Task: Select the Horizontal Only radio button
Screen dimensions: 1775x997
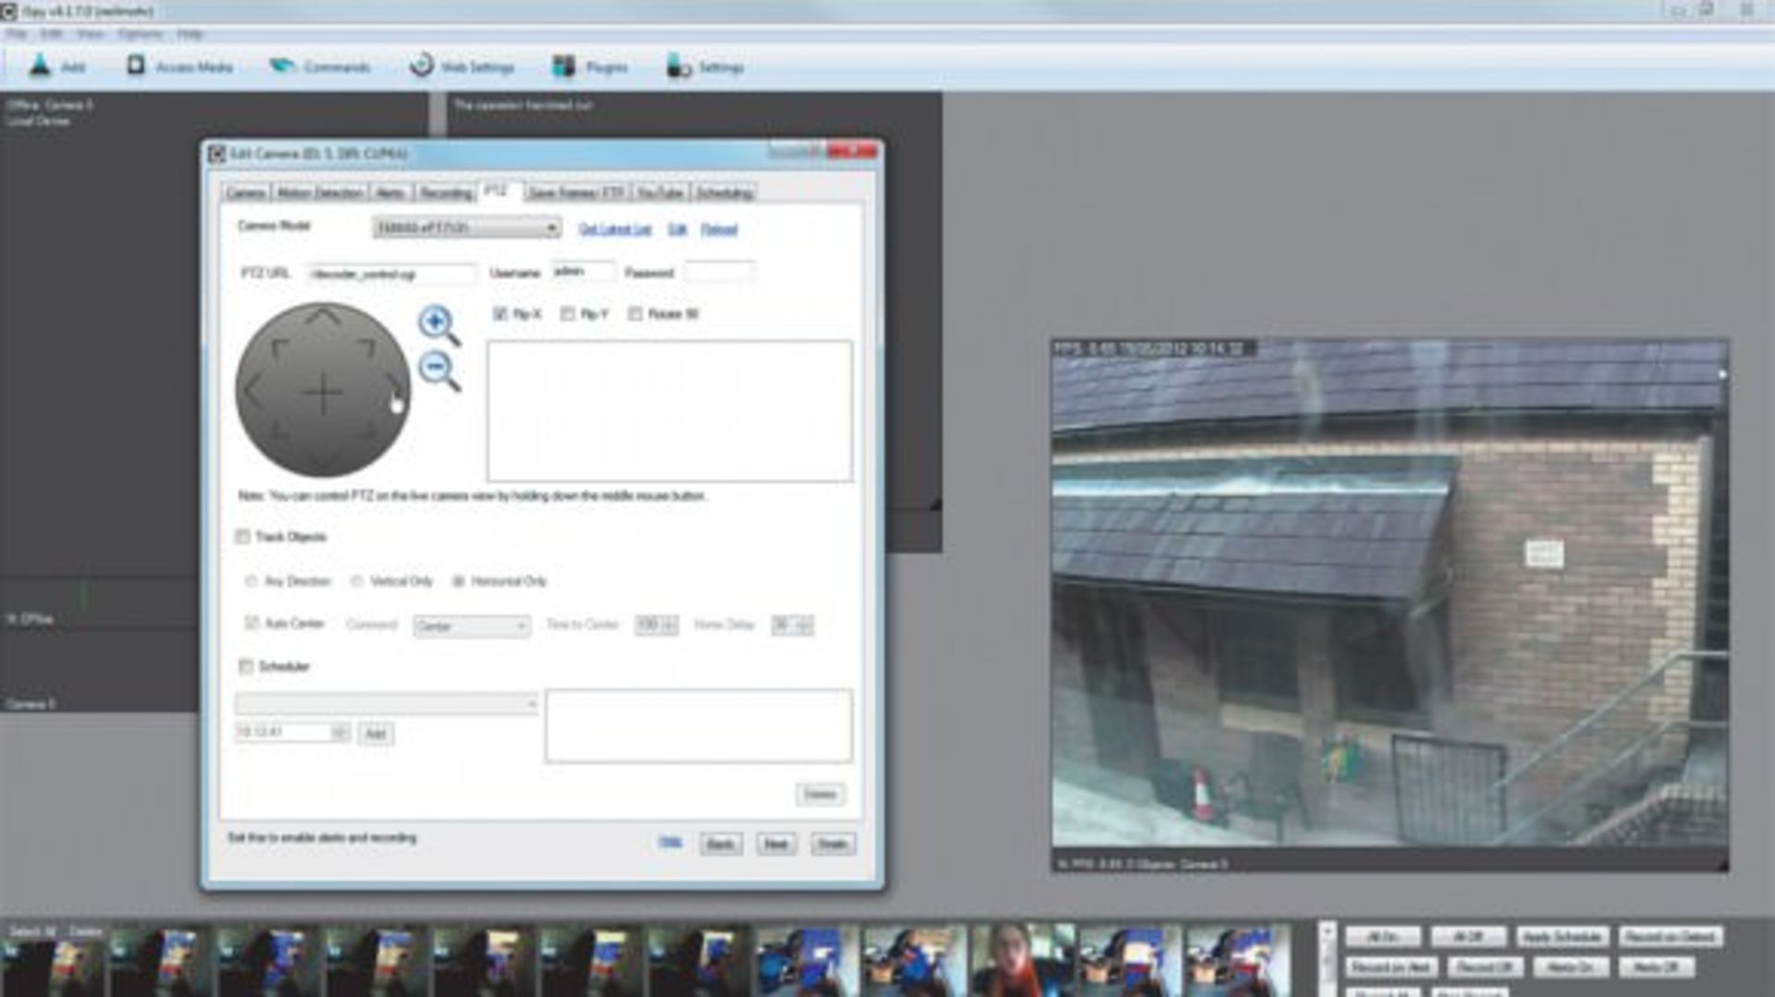Action: click(458, 581)
